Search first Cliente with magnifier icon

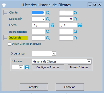[48, 13]
